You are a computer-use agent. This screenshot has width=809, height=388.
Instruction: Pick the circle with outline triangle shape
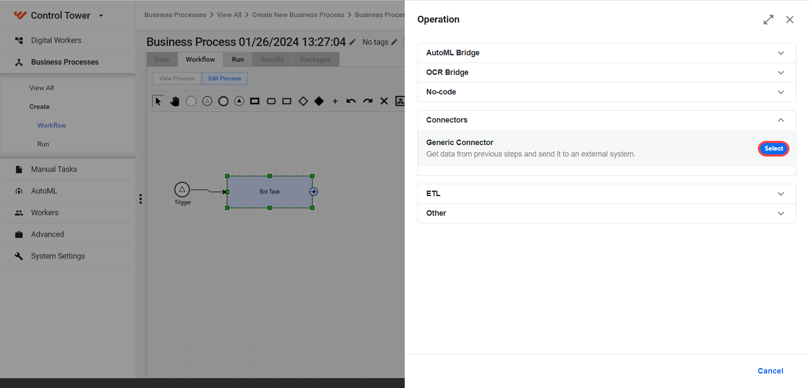tap(207, 101)
